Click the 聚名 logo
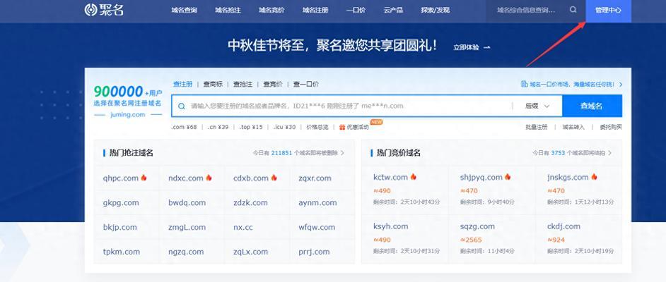 coord(104,10)
